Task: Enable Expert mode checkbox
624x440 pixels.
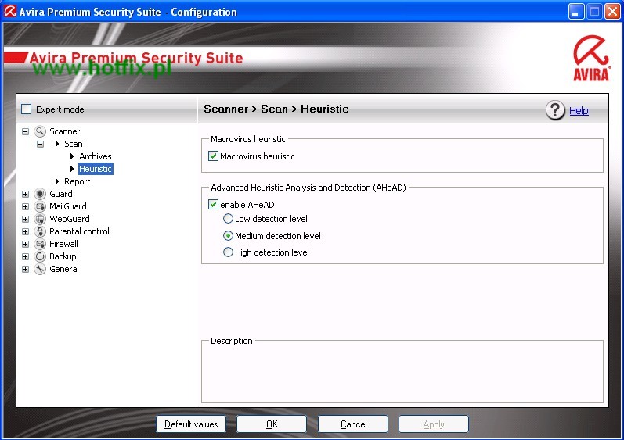Action: [x=27, y=109]
